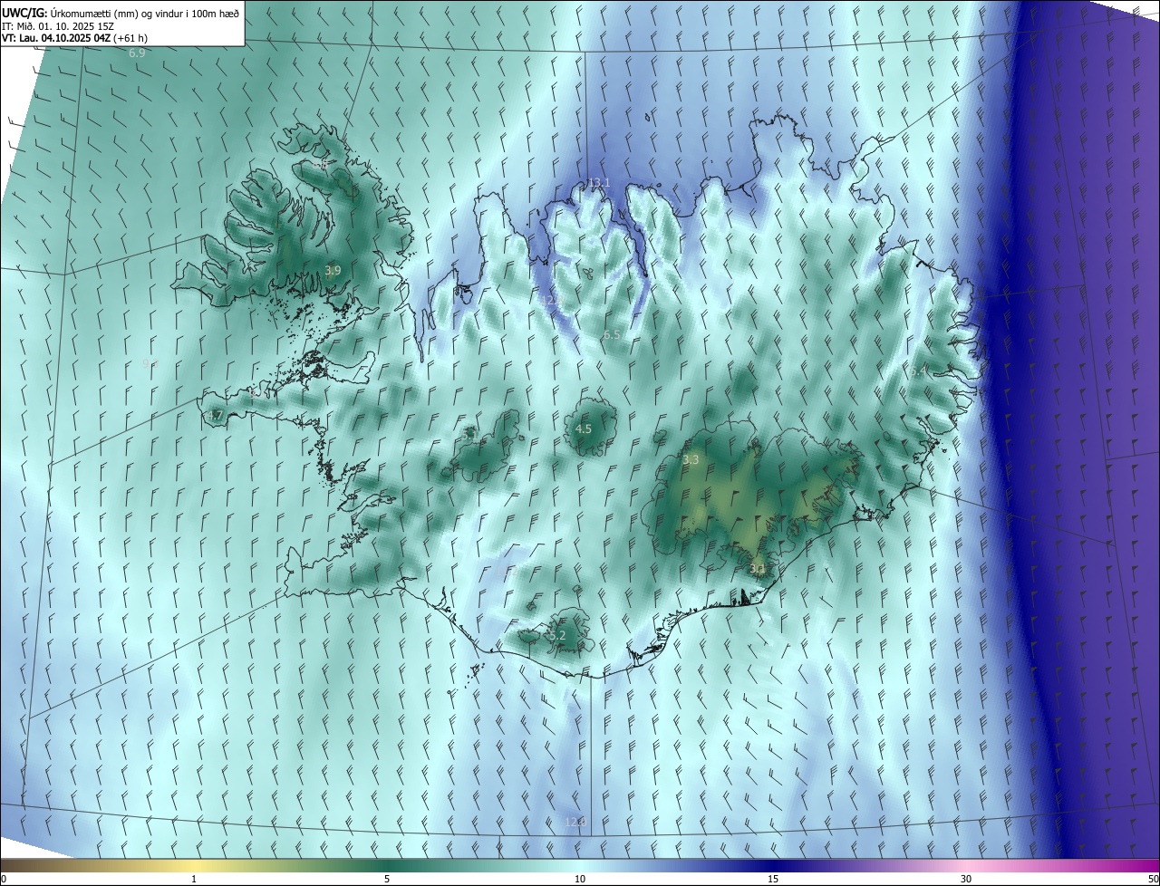The height and width of the screenshot is (886, 1160).
Task: Click the 5 tick on the color scale
Action: pos(387,880)
